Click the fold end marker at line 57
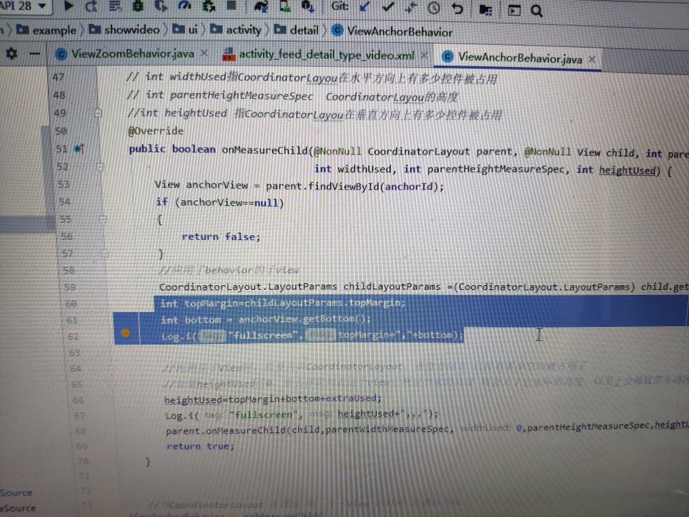 pos(105,253)
